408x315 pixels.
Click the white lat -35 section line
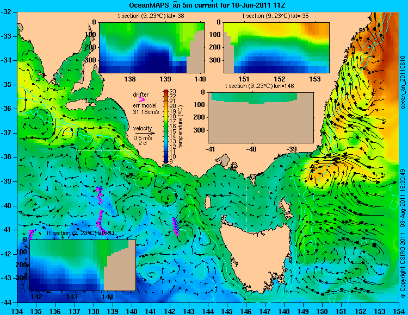pos(358,97)
